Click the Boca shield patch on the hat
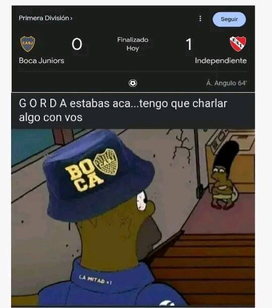 pos(106,162)
